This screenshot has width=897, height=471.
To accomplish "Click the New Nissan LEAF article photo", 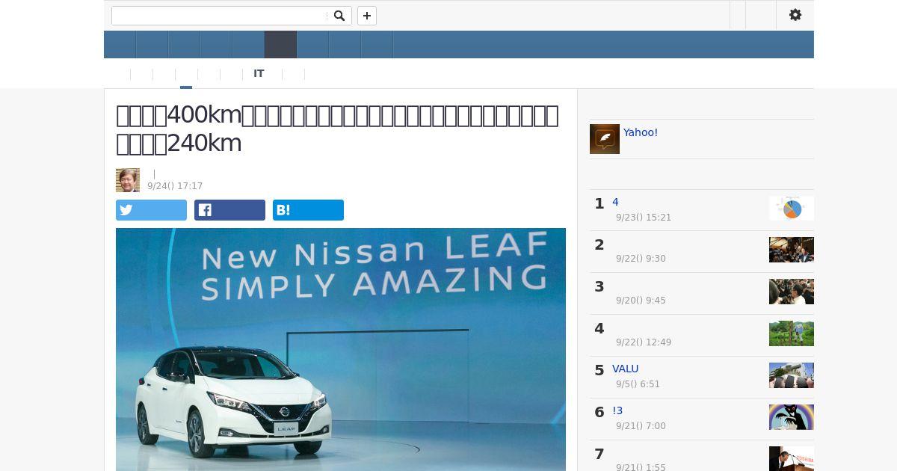I will coord(341,349).
